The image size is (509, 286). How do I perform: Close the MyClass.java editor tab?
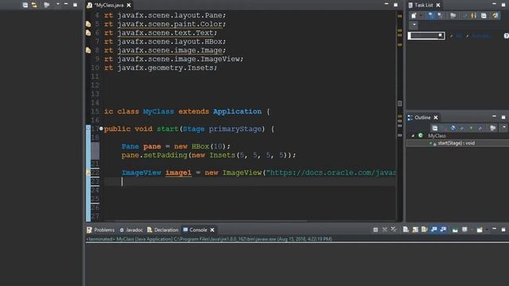pyautogui.click(x=129, y=6)
